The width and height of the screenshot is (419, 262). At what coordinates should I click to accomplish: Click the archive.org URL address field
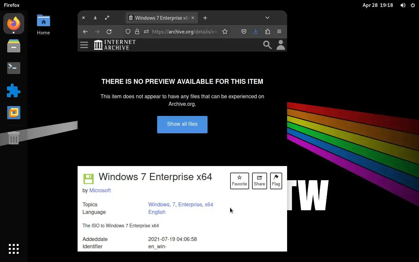point(185,31)
